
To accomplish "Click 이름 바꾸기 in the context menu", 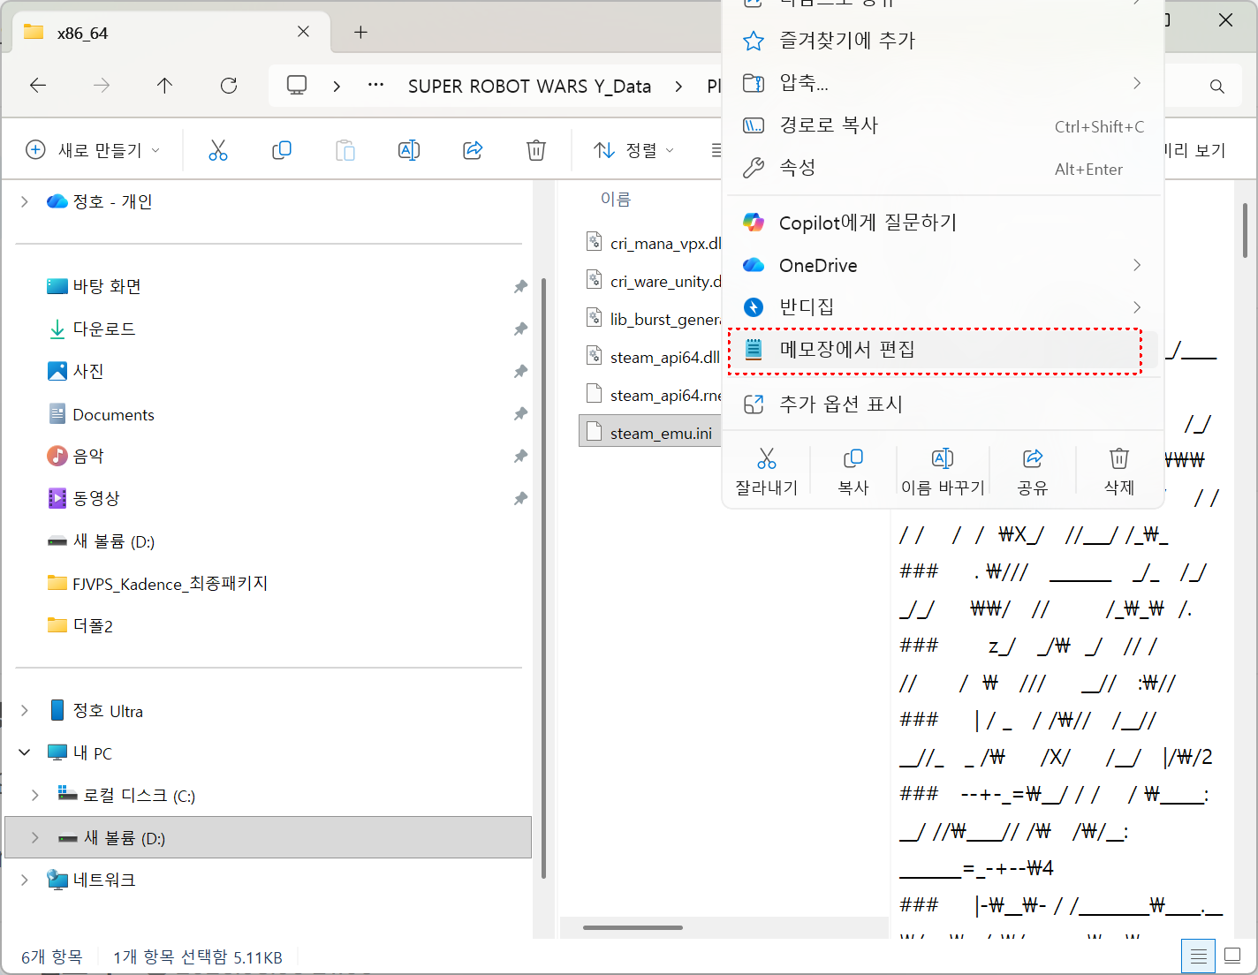I will tap(943, 472).
